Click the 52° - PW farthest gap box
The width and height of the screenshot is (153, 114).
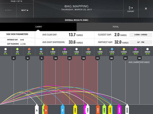coord(141,42)
